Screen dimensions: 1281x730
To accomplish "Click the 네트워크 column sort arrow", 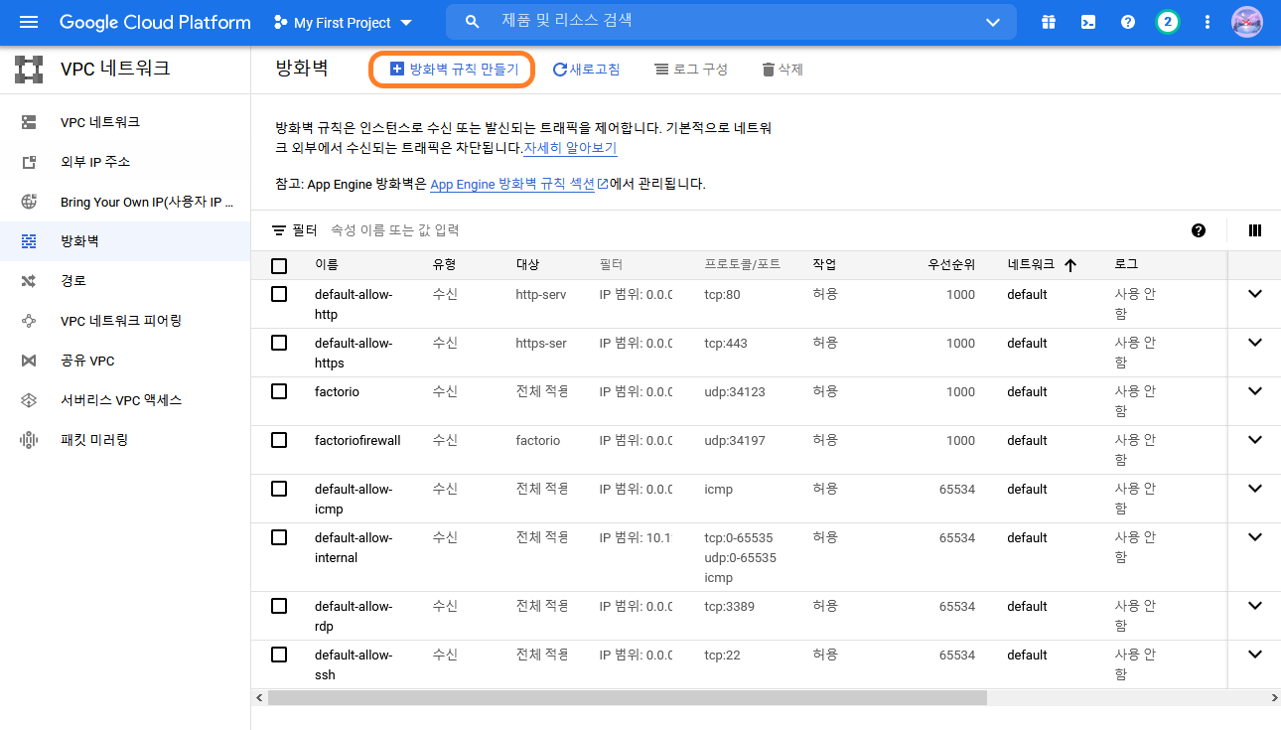I will [1070, 265].
